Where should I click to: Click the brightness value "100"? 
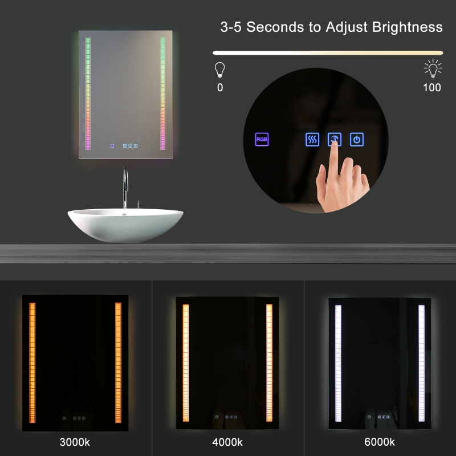(x=432, y=88)
